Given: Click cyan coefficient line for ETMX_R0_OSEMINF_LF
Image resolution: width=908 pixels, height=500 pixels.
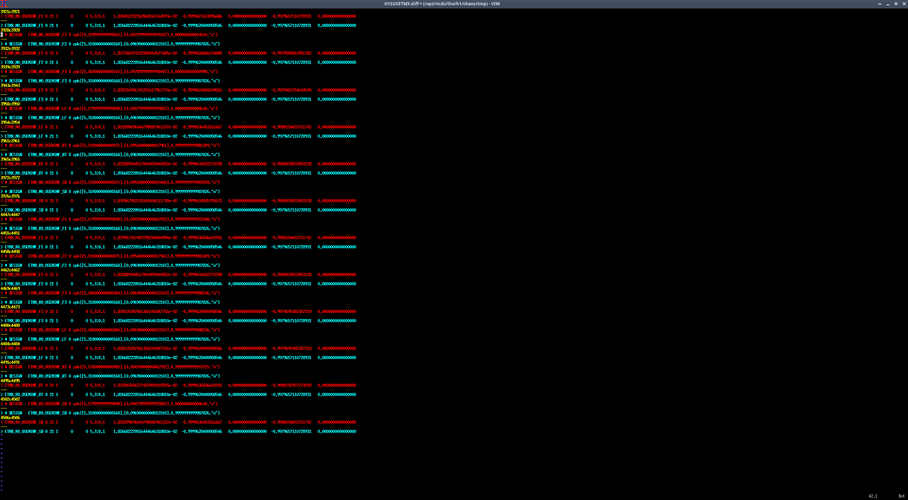Looking at the screenshot, I should coord(178,358).
